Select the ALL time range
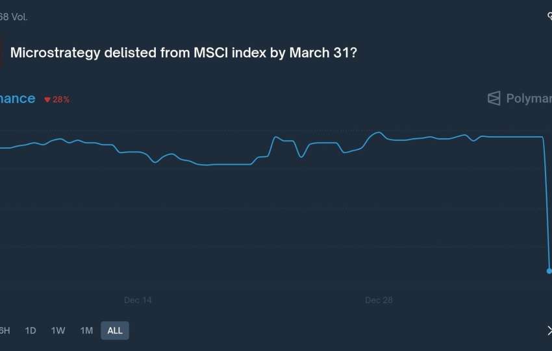The height and width of the screenshot is (351, 552). (115, 330)
